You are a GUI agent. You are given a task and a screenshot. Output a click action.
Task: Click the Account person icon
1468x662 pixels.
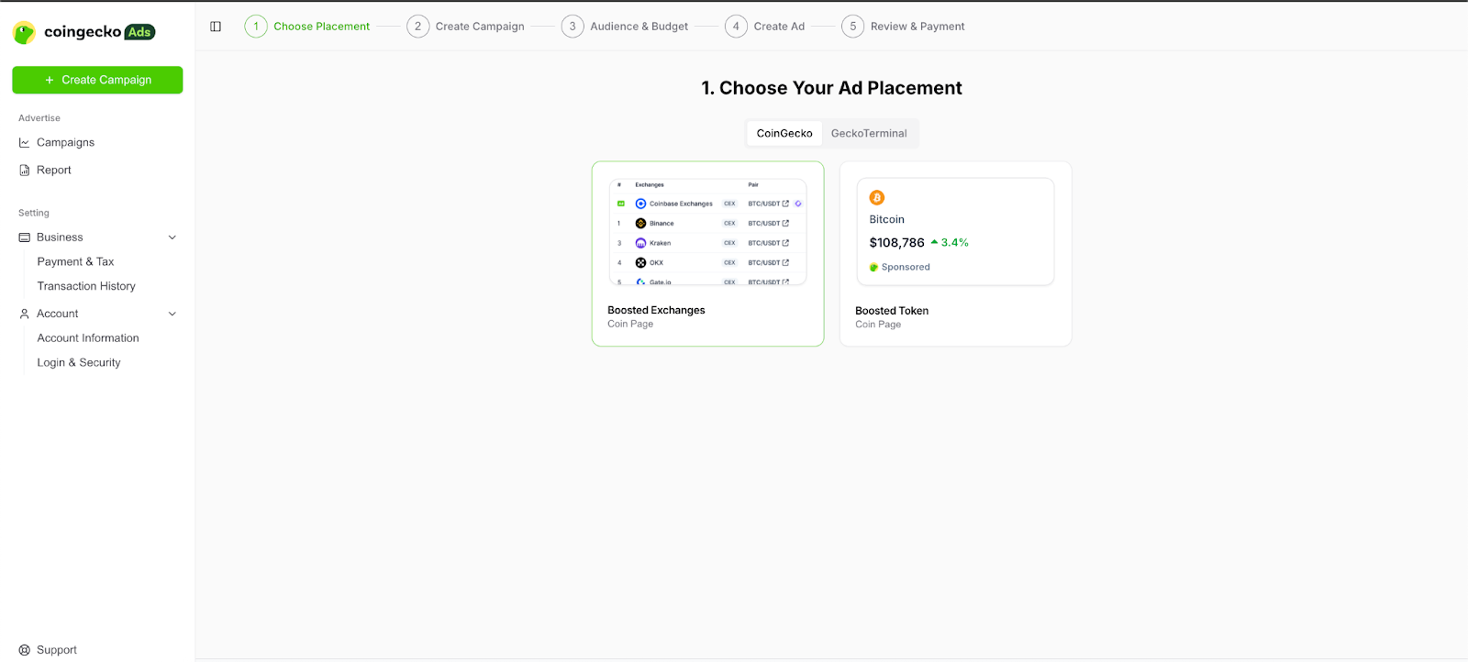pyautogui.click(x=25, y=314)
